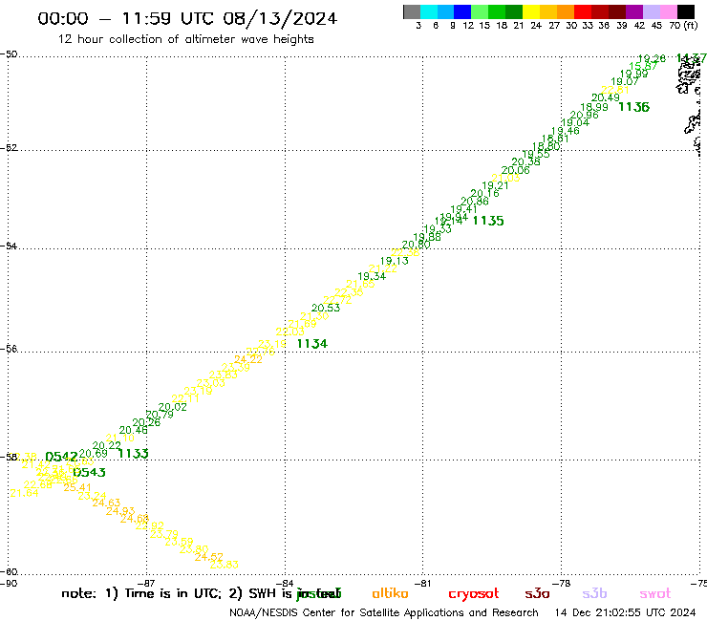The image size is (707, 621).
Task: Click the '1437' pass time label
Action: pos(691,58)
